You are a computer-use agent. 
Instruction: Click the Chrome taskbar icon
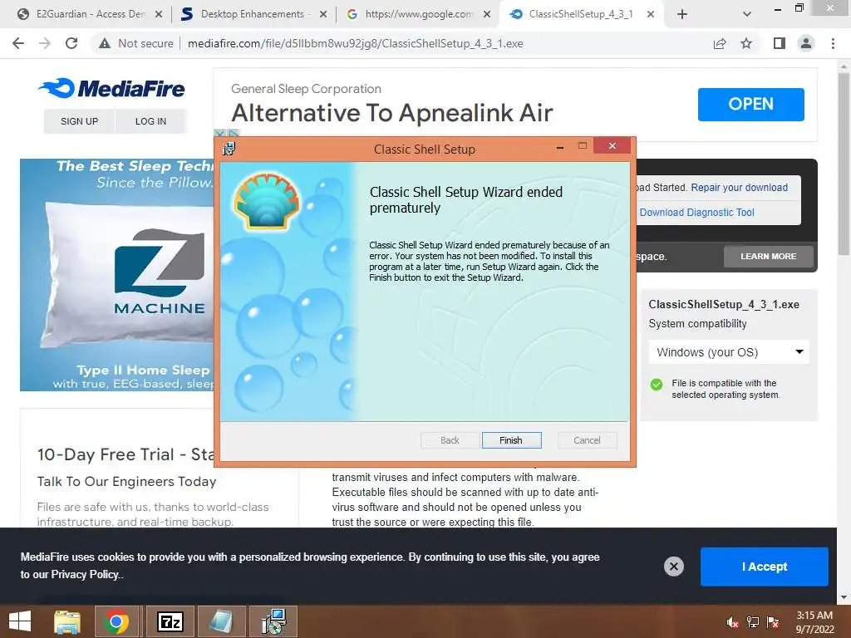click(x=116, y=621)
